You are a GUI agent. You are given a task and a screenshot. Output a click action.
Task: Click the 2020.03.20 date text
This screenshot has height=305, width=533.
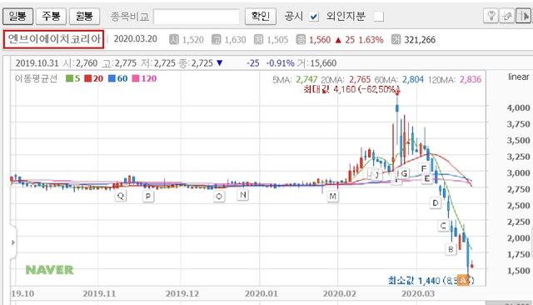coord(135,39)
